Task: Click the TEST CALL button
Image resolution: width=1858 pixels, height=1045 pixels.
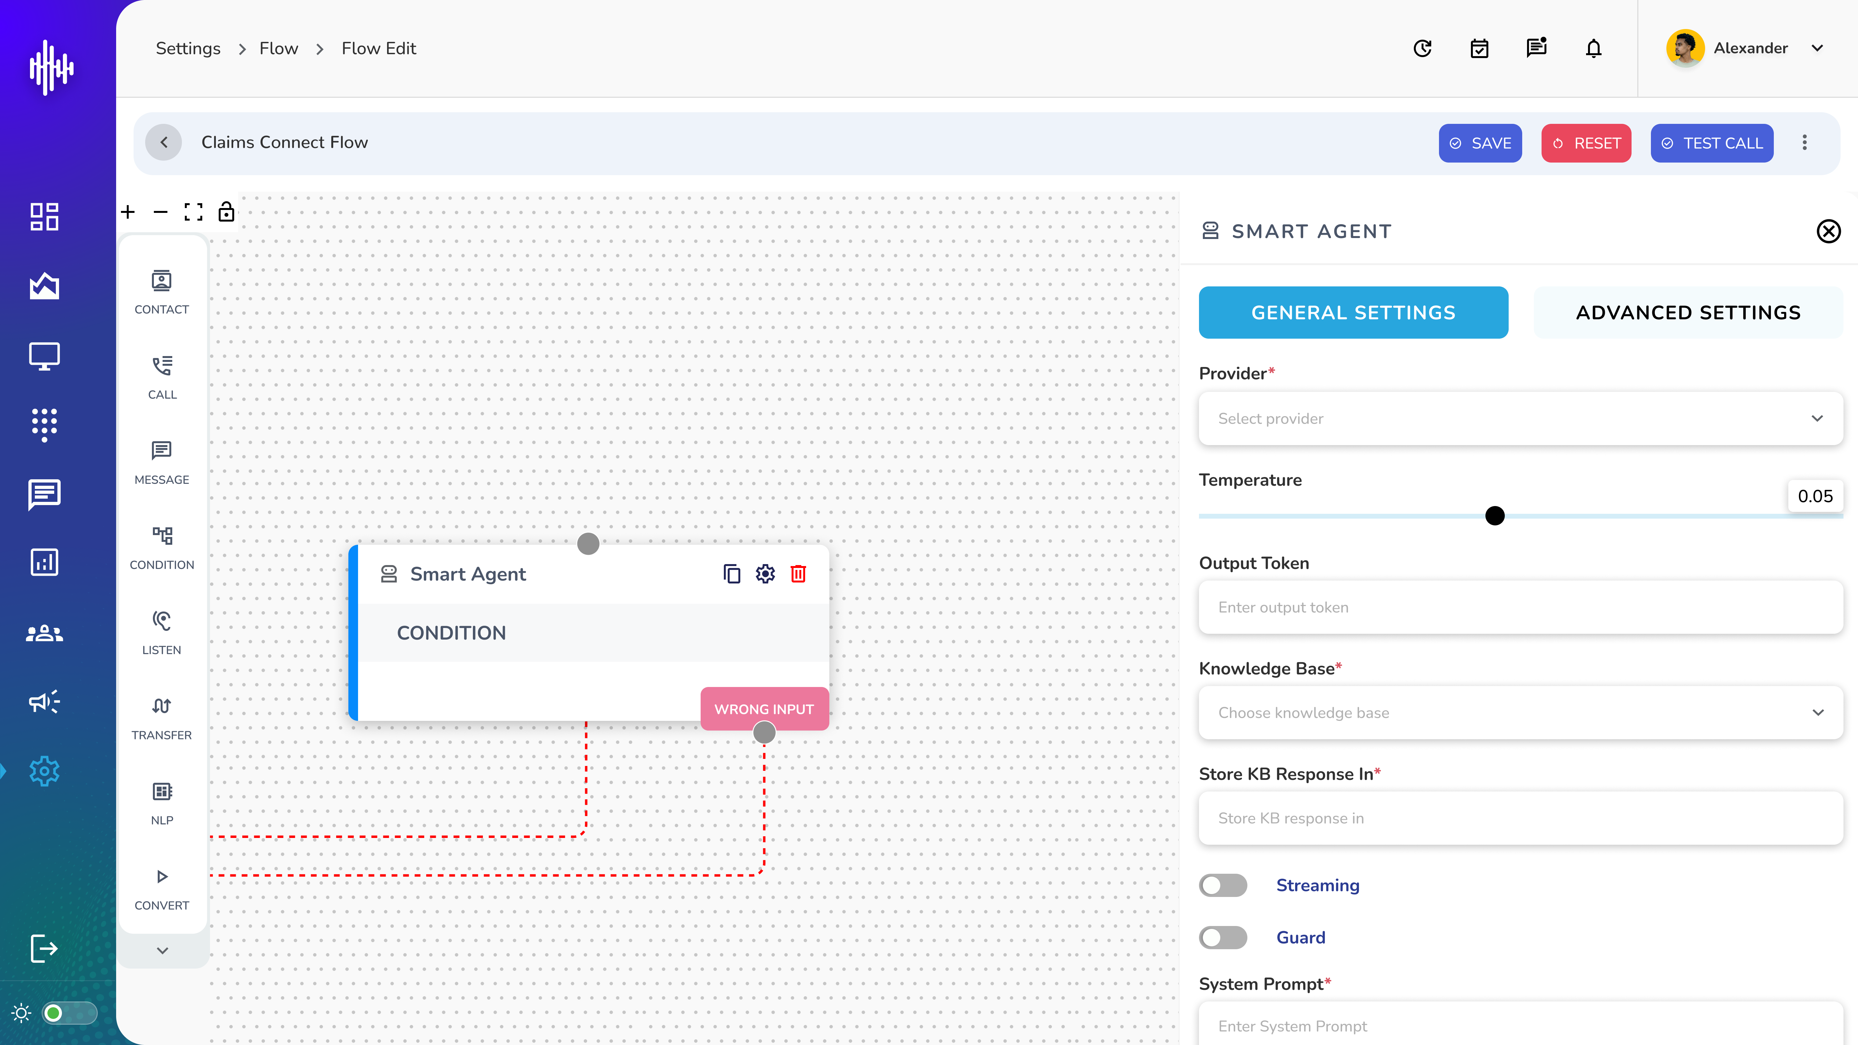Action: pos(1712,143)
